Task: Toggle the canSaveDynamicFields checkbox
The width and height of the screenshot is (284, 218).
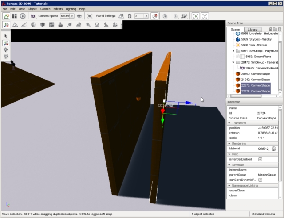Action: [x=260, y=180]
